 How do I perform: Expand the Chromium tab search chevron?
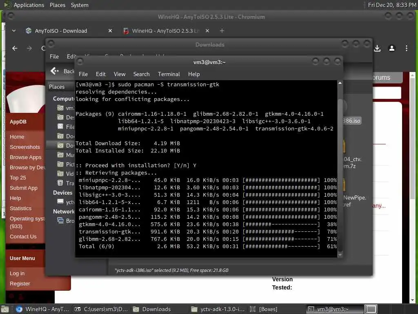click(x=14, y=31)
